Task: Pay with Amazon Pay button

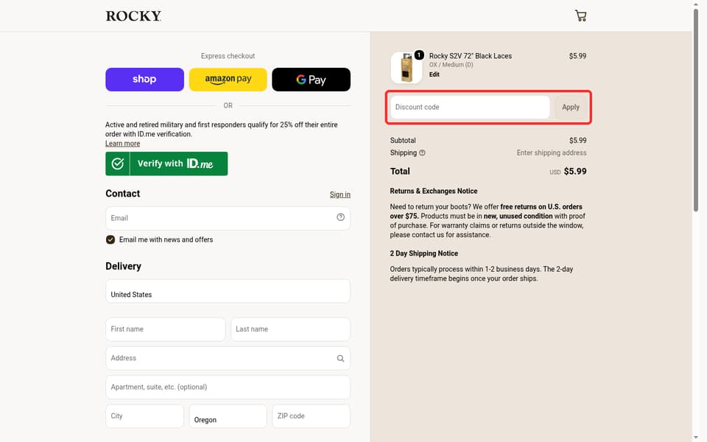Action: click(x=228, y=80)
